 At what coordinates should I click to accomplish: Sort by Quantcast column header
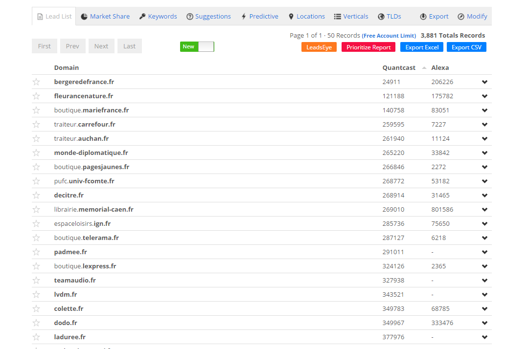[399, 68]
